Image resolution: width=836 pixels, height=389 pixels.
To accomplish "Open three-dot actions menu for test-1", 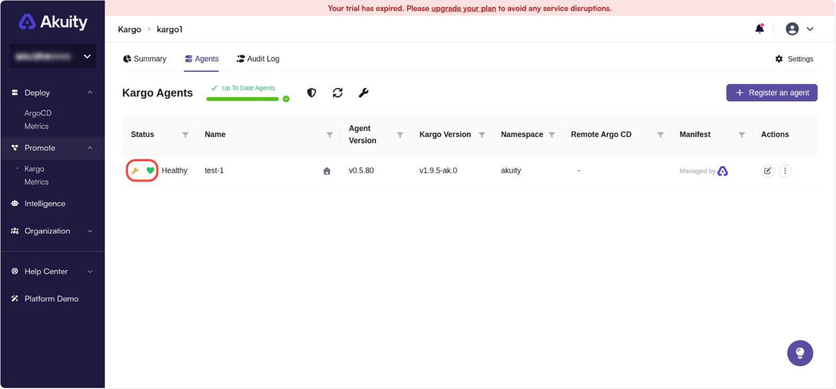I will click(x=785, y=171).
